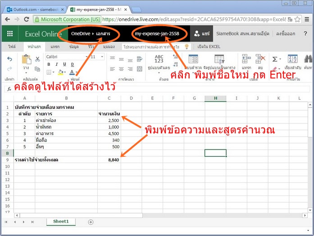This screenshot has height=236, width=314.
Task: Increase decimal places
Action: coord(175,57)
